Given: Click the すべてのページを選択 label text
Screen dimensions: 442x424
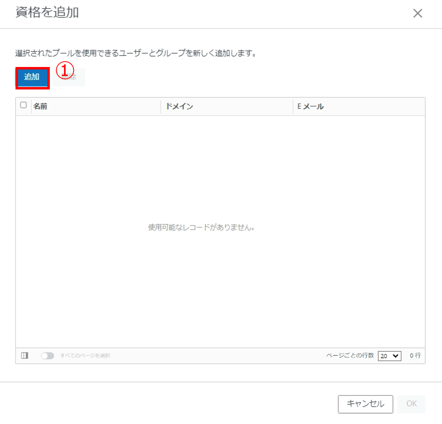Looking at the screenshot, I should pyautogui.click(x=85, y=356).
